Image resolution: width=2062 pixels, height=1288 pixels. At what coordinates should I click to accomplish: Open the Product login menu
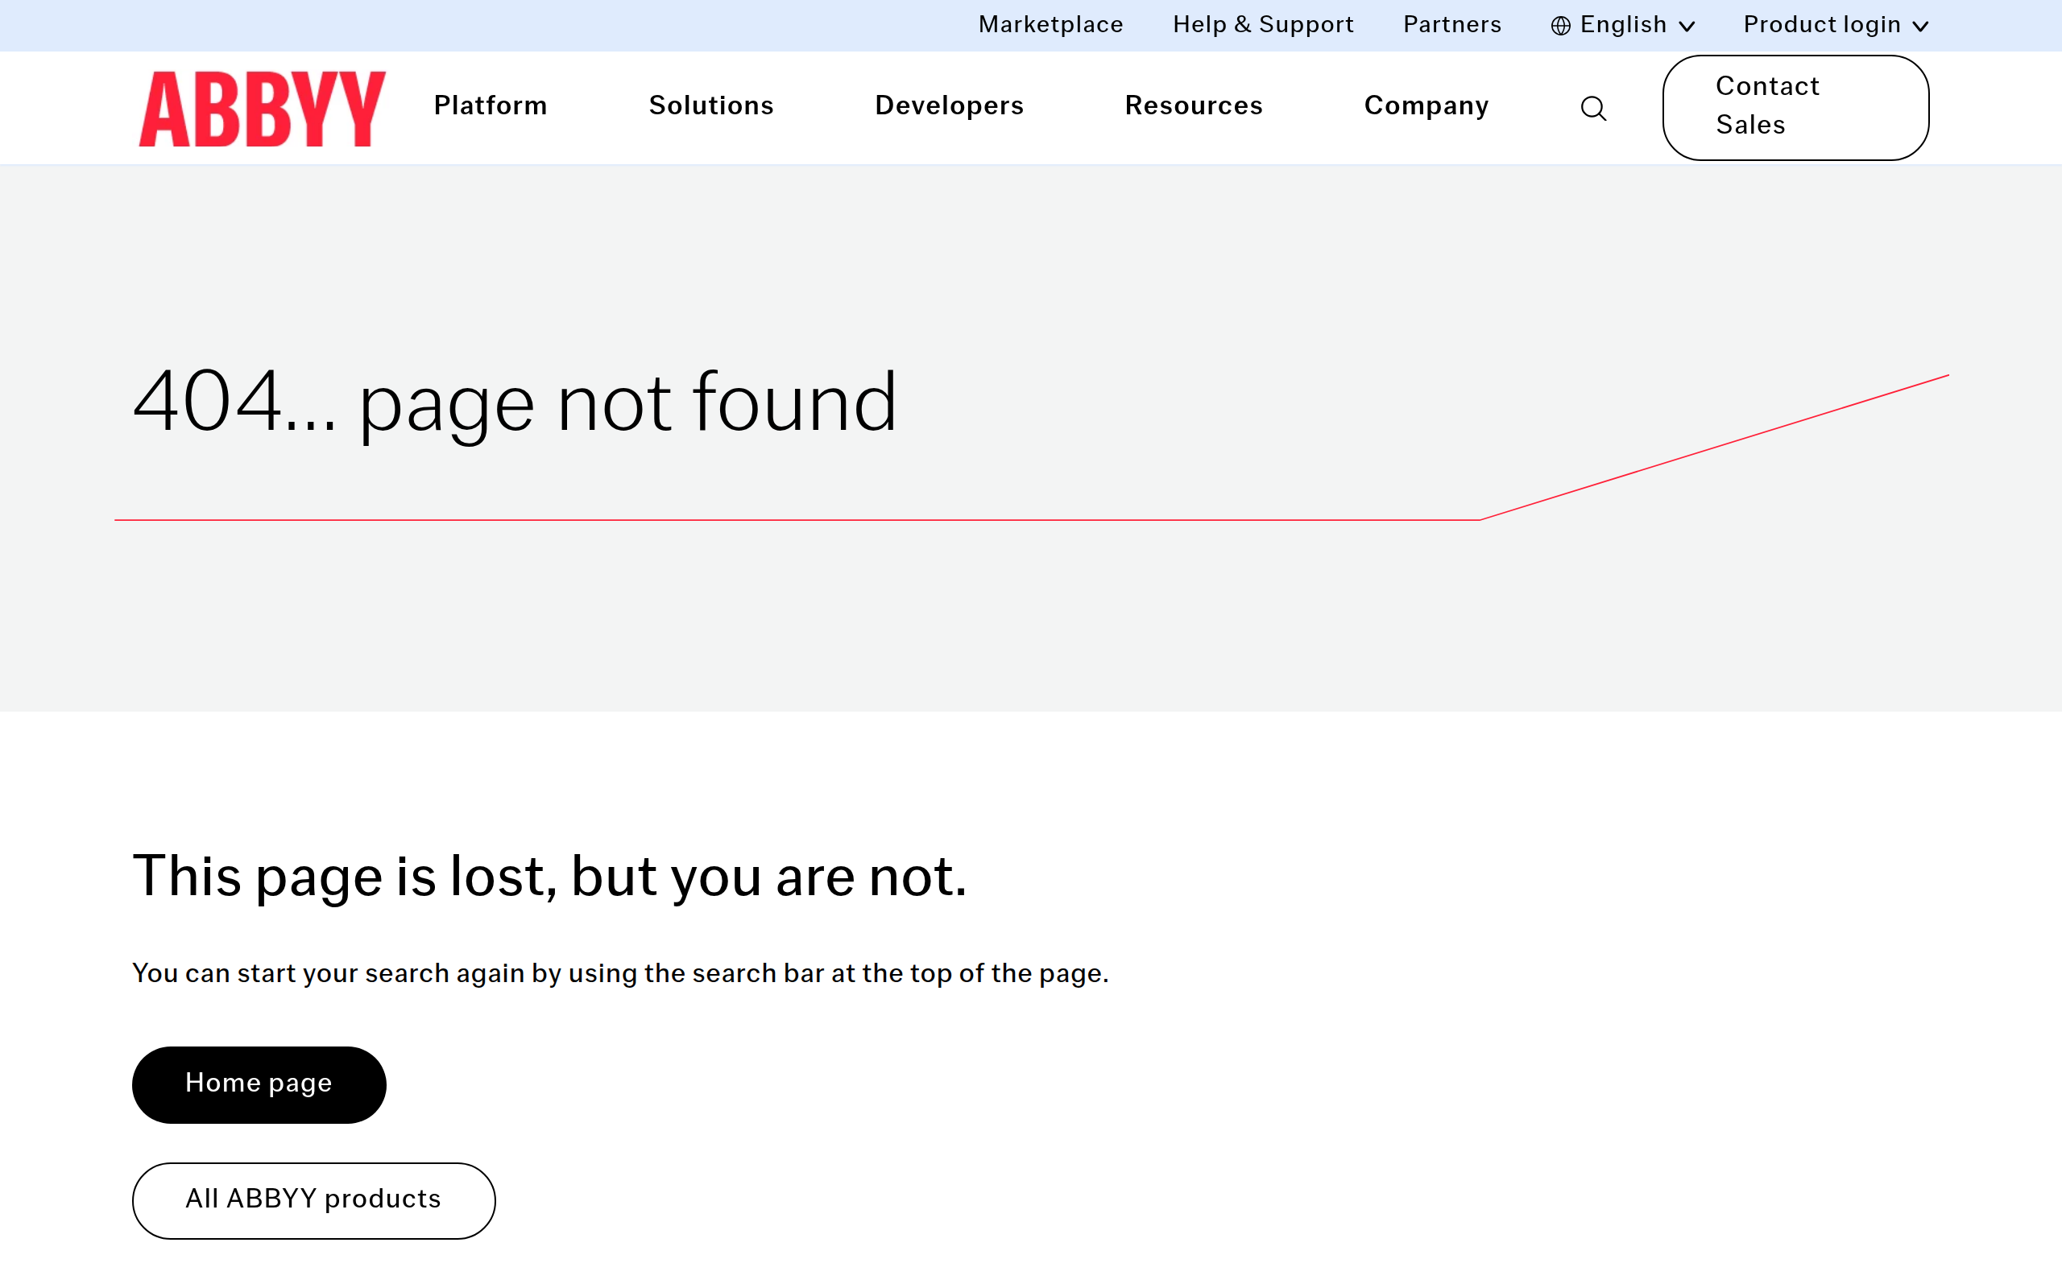click(1821, 25)
